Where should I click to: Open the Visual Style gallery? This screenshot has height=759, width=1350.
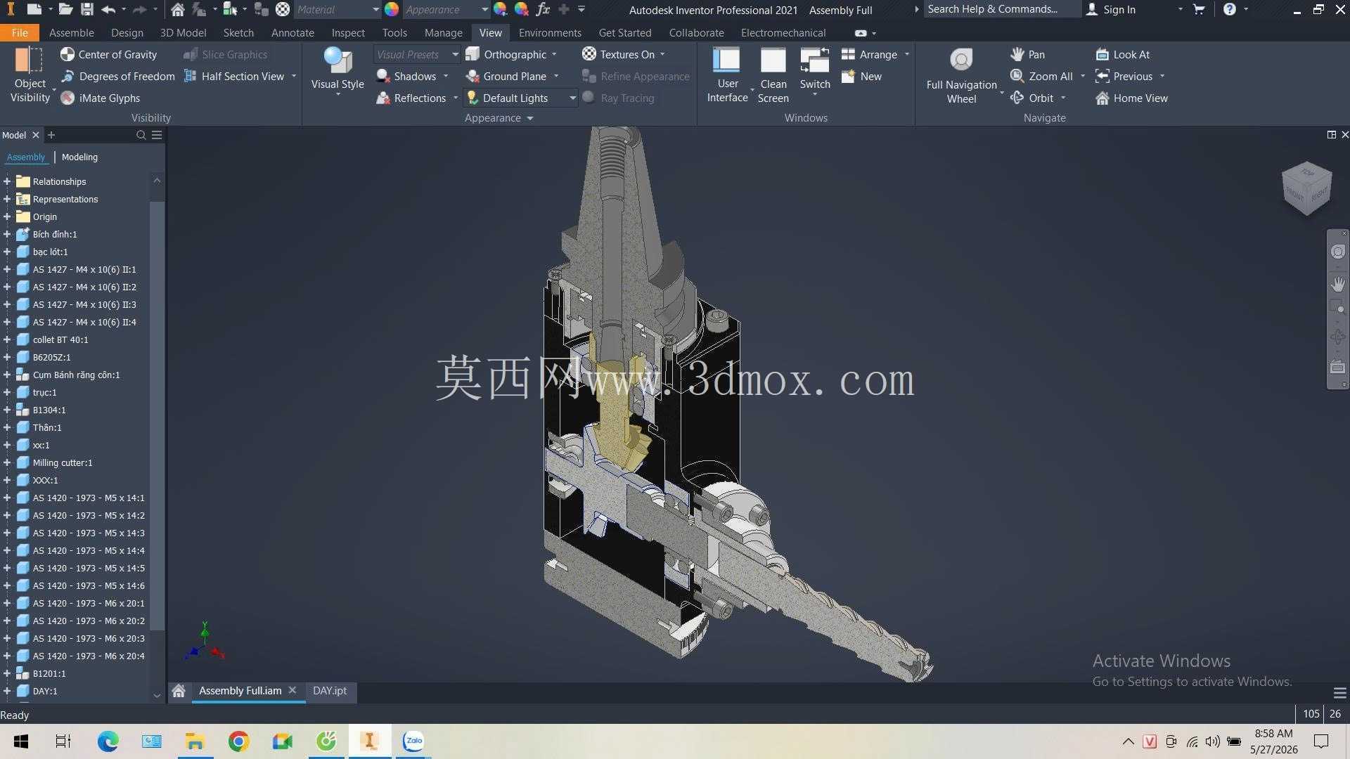(337, 72)
